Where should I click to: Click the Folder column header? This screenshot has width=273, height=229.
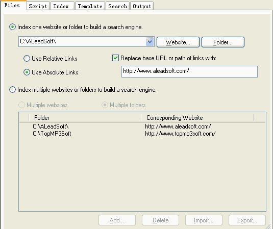pyautogui.click(x=85, y=118)
